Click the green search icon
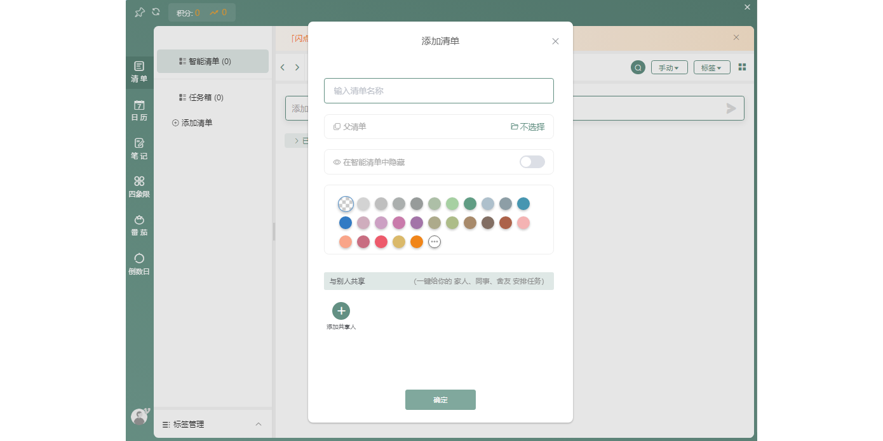Viewport: 883px width, 441px height. click(638, 67)
